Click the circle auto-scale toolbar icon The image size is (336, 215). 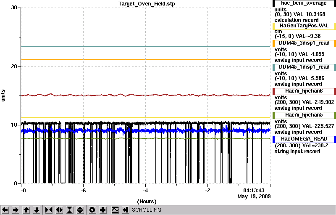[92, 210]
